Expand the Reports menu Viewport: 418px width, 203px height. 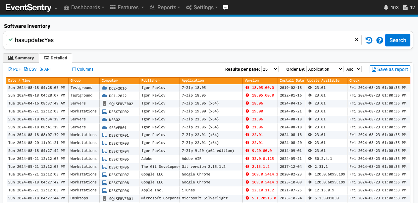click(165, 7)
